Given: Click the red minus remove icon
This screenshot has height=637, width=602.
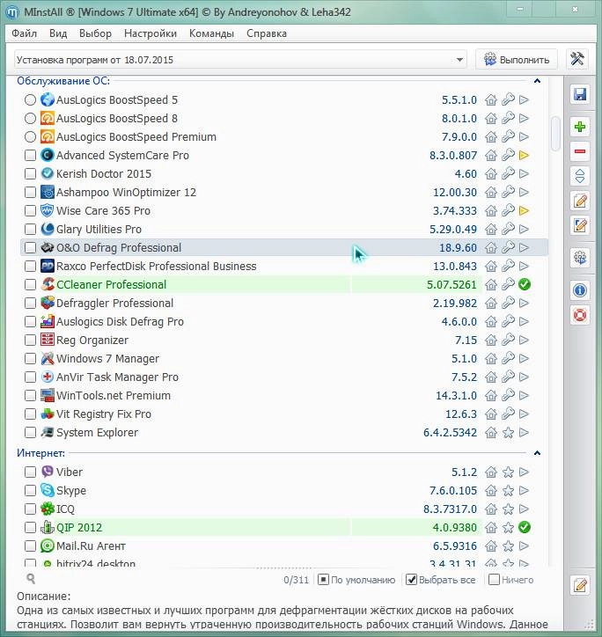Looking at the screenshot, I should pos(580,151).
